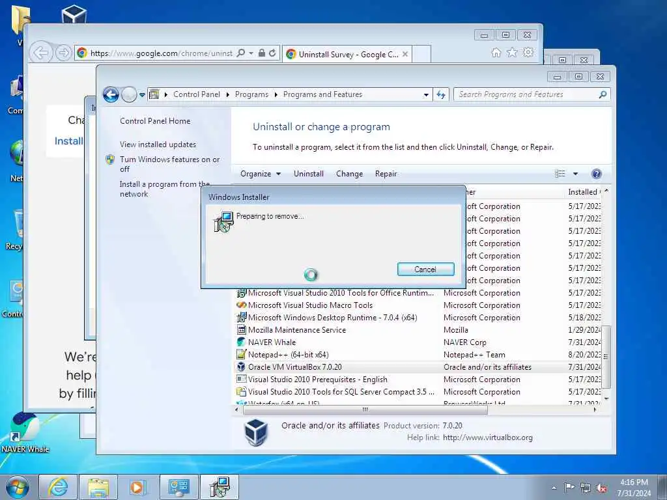Select Mozilla Maintenance Service entry

pyautogui.click(x=297, y=330)
